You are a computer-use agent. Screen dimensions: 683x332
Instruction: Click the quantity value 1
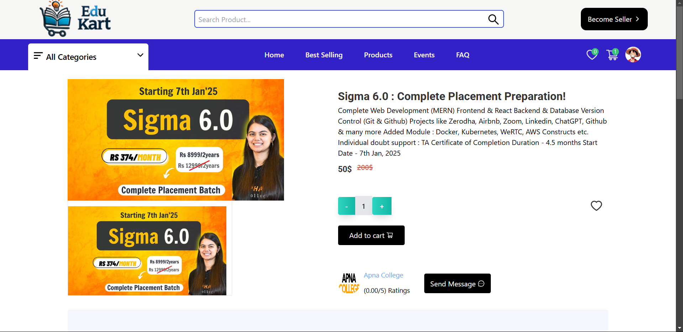364,206
